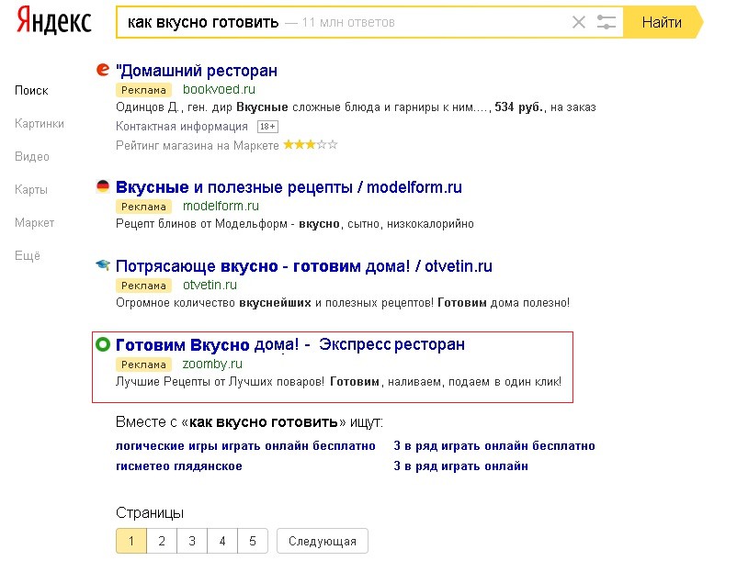Open "Готовим Вкусно дома! - Экспресс ресторан" result
737x561 pixels.
(290, 344)
